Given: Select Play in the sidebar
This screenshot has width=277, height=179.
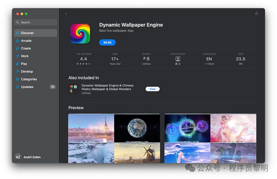Looking at the screenshot, I should (x=36, y=64).
